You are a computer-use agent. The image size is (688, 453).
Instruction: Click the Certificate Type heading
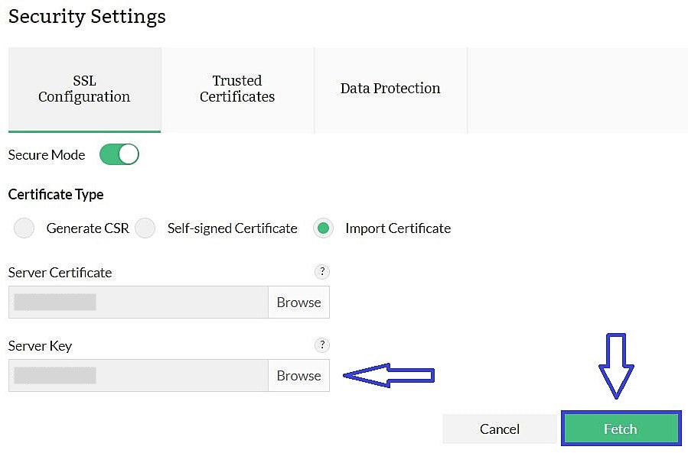coord(55,194)
